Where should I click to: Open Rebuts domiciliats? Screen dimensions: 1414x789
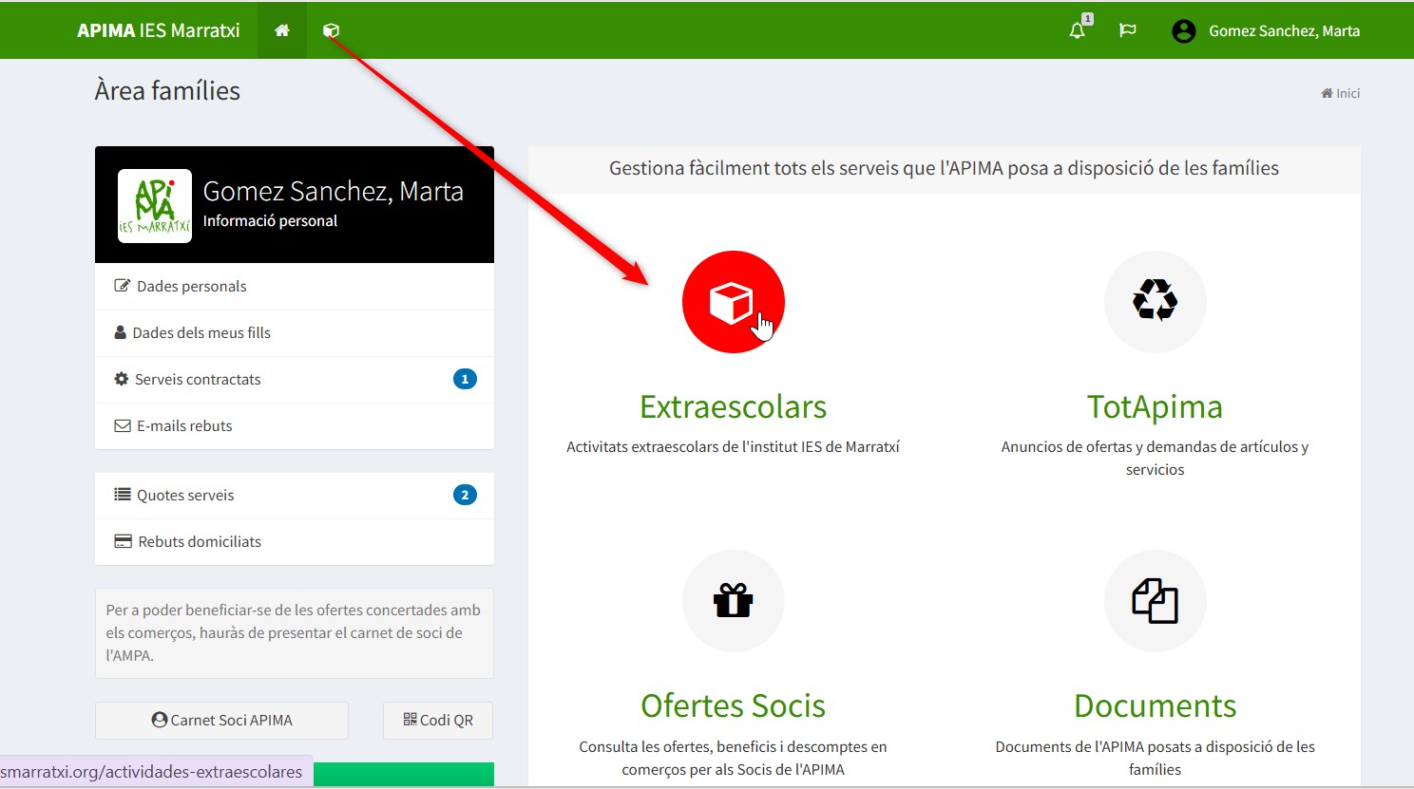tap(200, 542)
